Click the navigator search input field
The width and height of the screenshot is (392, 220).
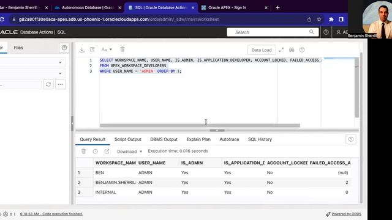20,84
